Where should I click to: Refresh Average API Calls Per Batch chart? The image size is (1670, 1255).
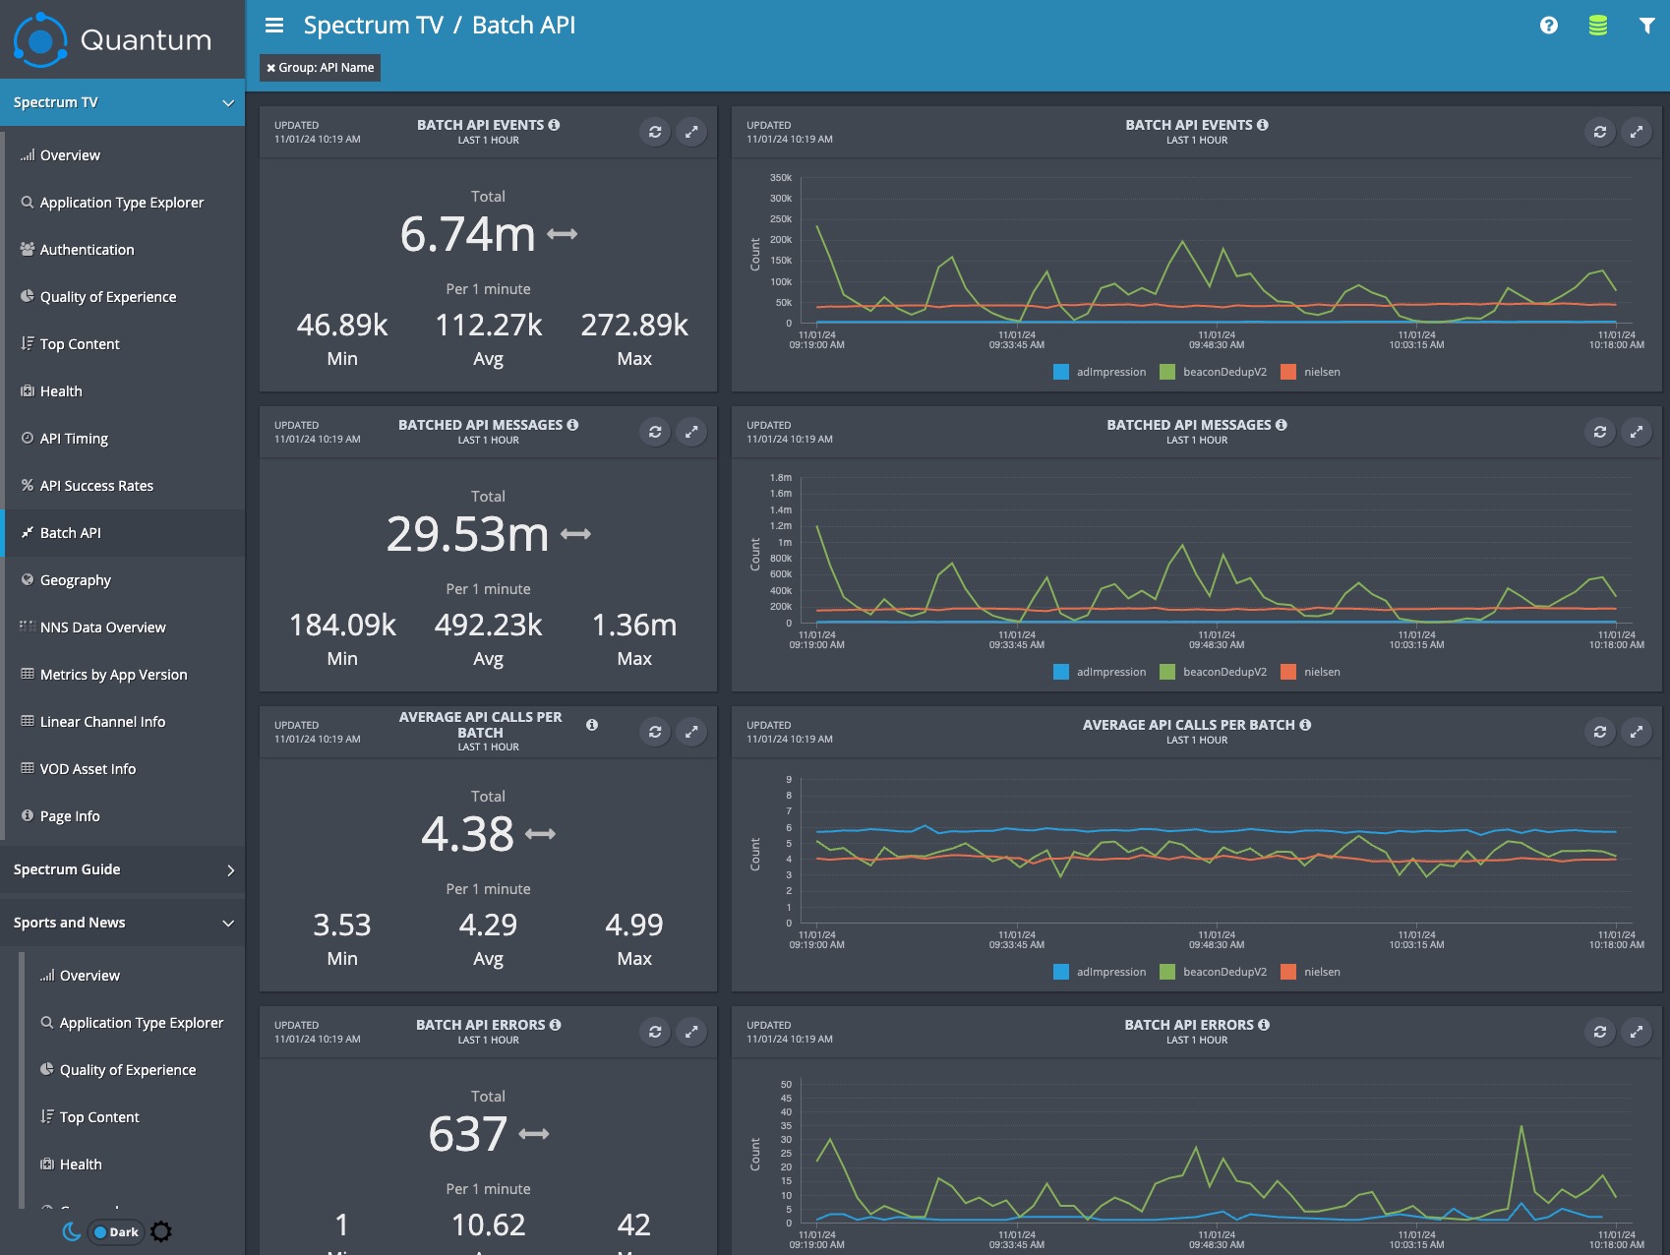click(1600, 732)
